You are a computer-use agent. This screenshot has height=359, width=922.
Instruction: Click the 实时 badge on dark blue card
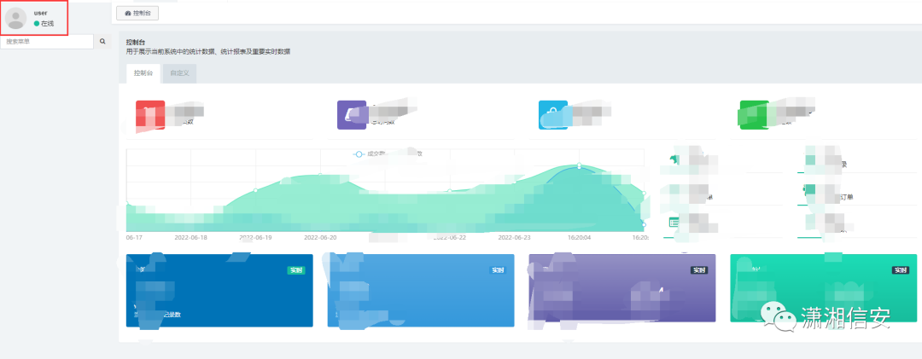tap(296, 270)
